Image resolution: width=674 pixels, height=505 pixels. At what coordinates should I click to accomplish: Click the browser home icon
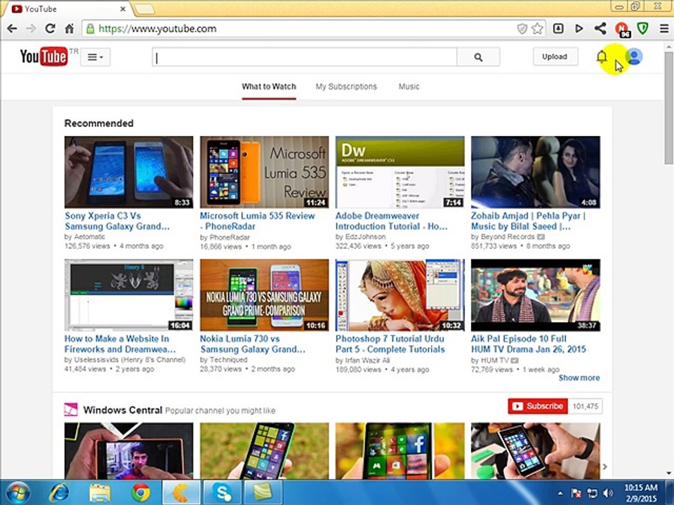point(69,29)
